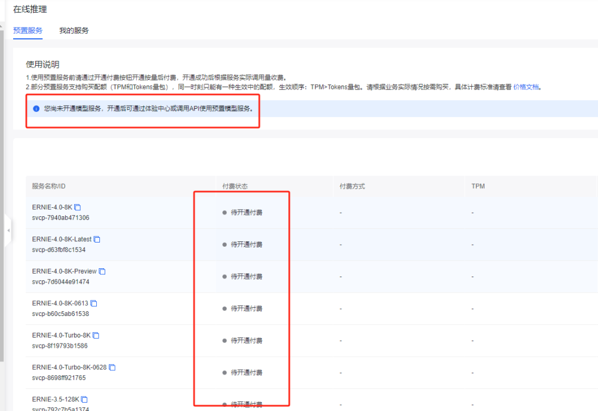
Task: Select the service ID svcp-b60c5ab61538
Action: pos(60,314)
